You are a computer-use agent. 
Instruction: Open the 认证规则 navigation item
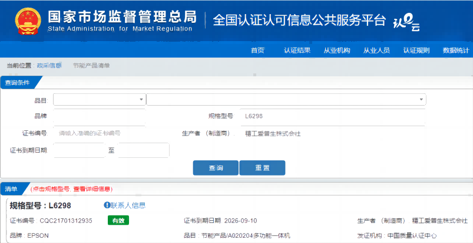pyautogui.click(x=416, y=50)
